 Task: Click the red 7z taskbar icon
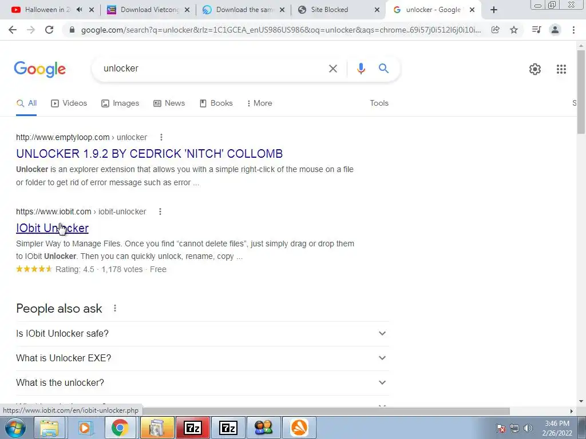[x=193, y=428]
